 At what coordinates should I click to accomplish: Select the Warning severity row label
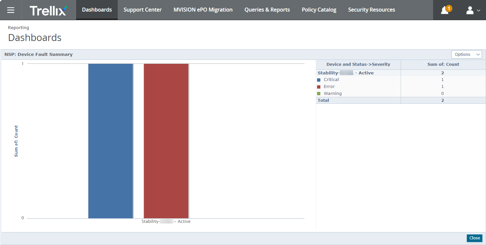click(x=333, y=94)
